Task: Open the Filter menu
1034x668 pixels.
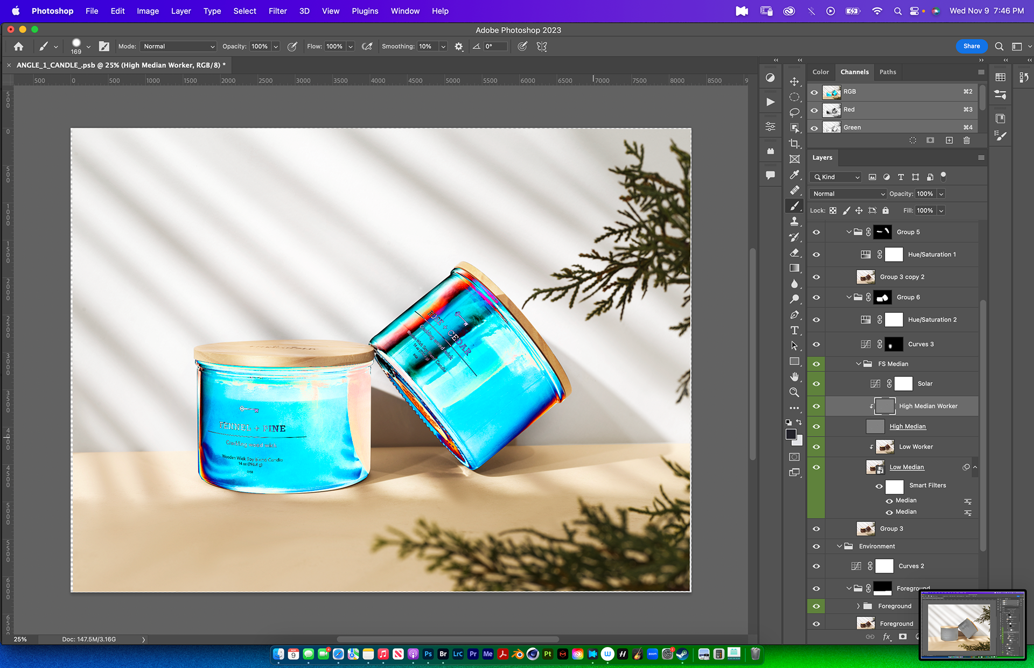Action: click(x=277, y=11)
